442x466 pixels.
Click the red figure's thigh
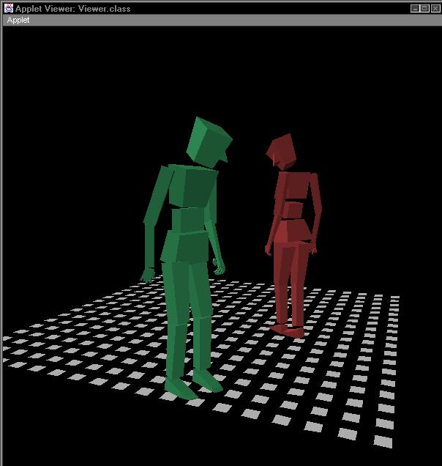click(x=284, y=267)
